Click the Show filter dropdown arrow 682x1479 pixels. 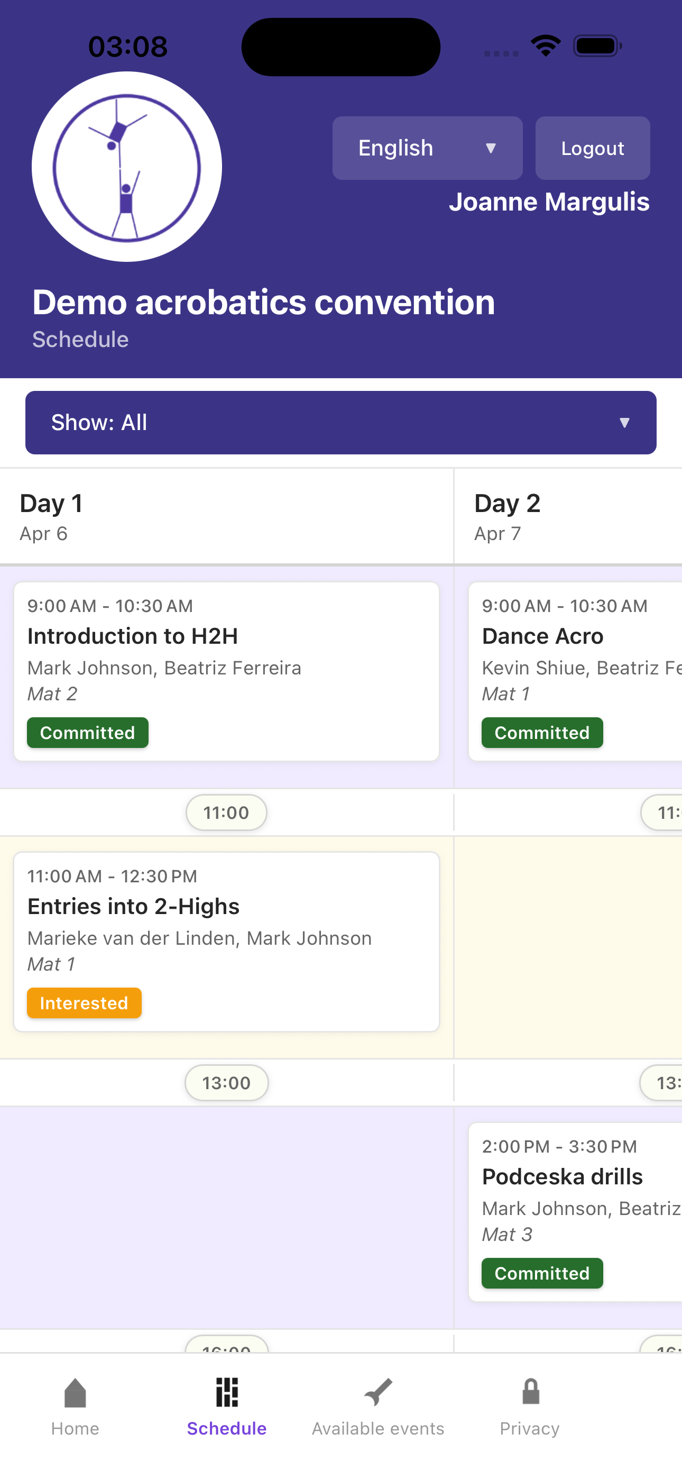(624, 423)
